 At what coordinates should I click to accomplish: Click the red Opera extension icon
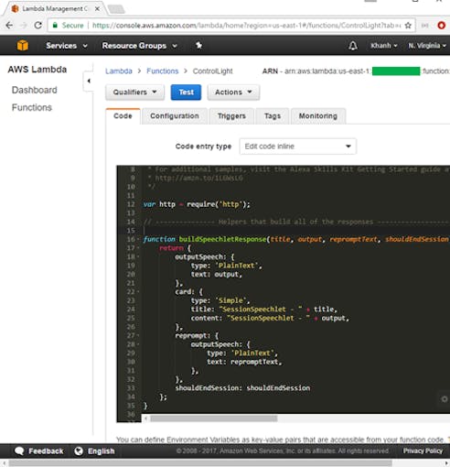tap(441, 26)
